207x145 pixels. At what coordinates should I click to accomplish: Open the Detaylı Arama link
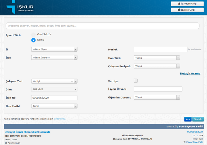pos(190,74)
